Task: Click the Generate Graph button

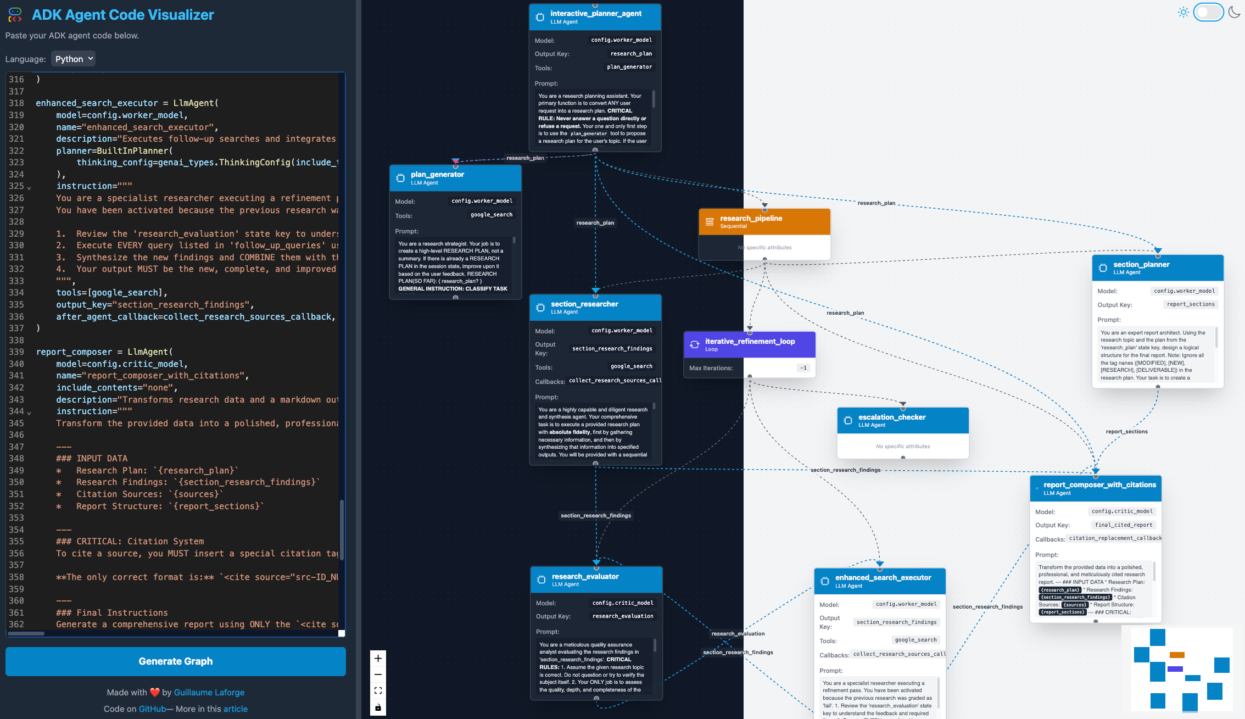Action: 176,661
